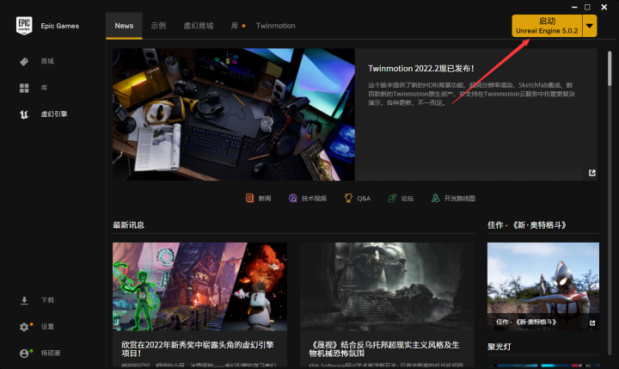This screenshot has height=369, width=619.
Task: Open the 商城 store tag icon
Action: tap(24, 62)
